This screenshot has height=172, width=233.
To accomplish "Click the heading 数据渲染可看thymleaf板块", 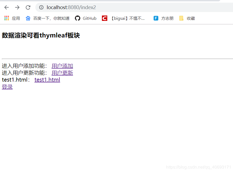I will [41, 35].
